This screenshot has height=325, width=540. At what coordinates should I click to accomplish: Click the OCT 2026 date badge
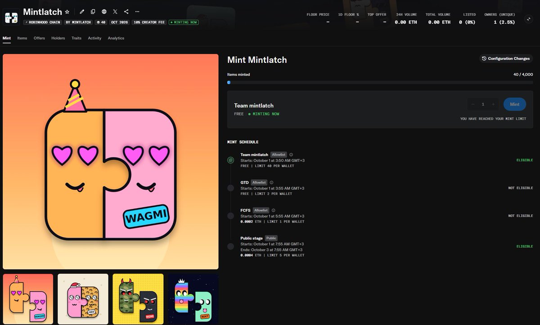(120, 22)
